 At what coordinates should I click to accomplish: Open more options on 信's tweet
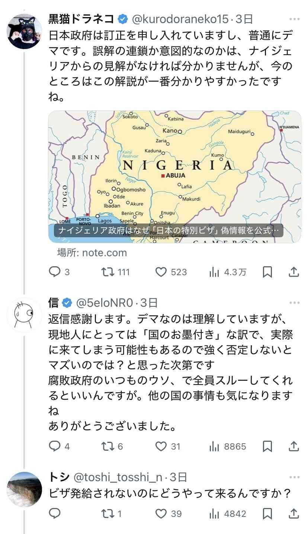pos(294,303)
